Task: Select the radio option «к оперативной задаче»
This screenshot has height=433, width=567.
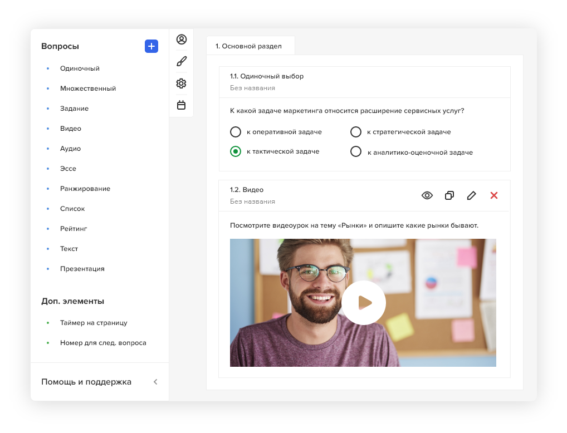Action: pyautogui.click(x=236, y=132)
